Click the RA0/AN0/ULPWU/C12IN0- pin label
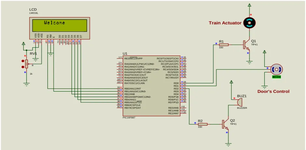Image resolution: width=306 pixels, height=150 pixels. coord(139,64)
